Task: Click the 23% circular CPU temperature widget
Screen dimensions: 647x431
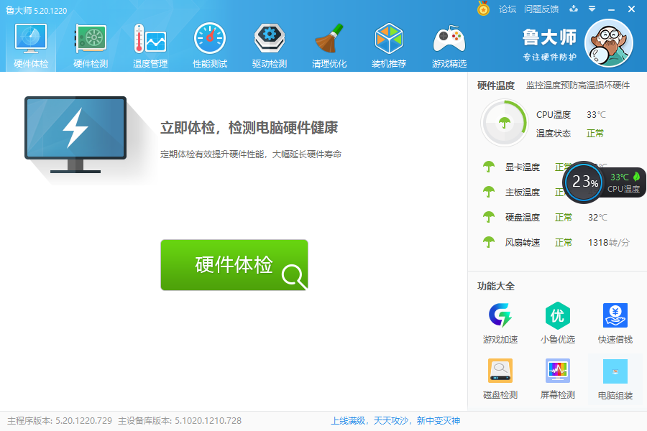Action: click(583, 183)
